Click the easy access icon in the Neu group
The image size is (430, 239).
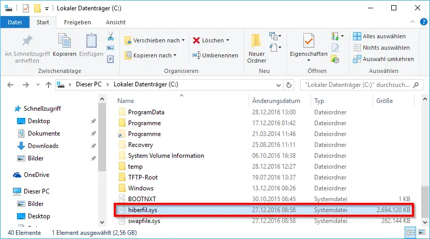point(273,48)
